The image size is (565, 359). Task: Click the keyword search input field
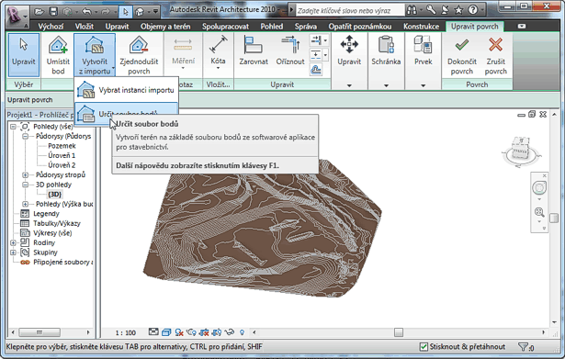click(349, 10)
